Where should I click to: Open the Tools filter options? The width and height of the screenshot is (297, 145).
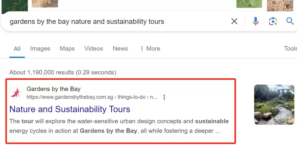pos(290,49)
